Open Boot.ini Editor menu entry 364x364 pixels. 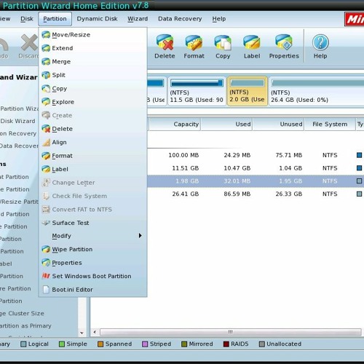92,290
